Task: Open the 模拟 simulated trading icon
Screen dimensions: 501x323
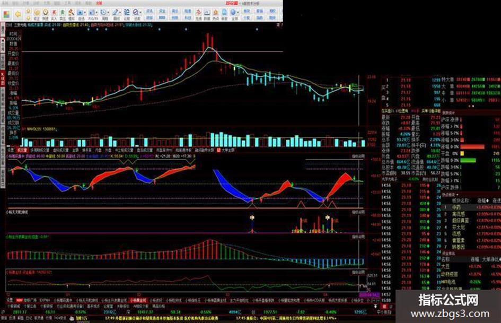Action: click(71, 15)
